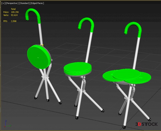161x131 pixels.
Task: Open the [Standard] shading quality menu
Action: [x=24, y=3]
